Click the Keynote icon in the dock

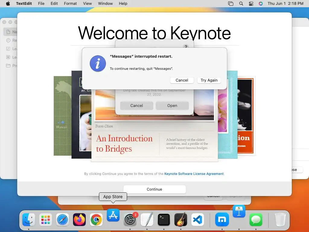click(x=239, y=211)
